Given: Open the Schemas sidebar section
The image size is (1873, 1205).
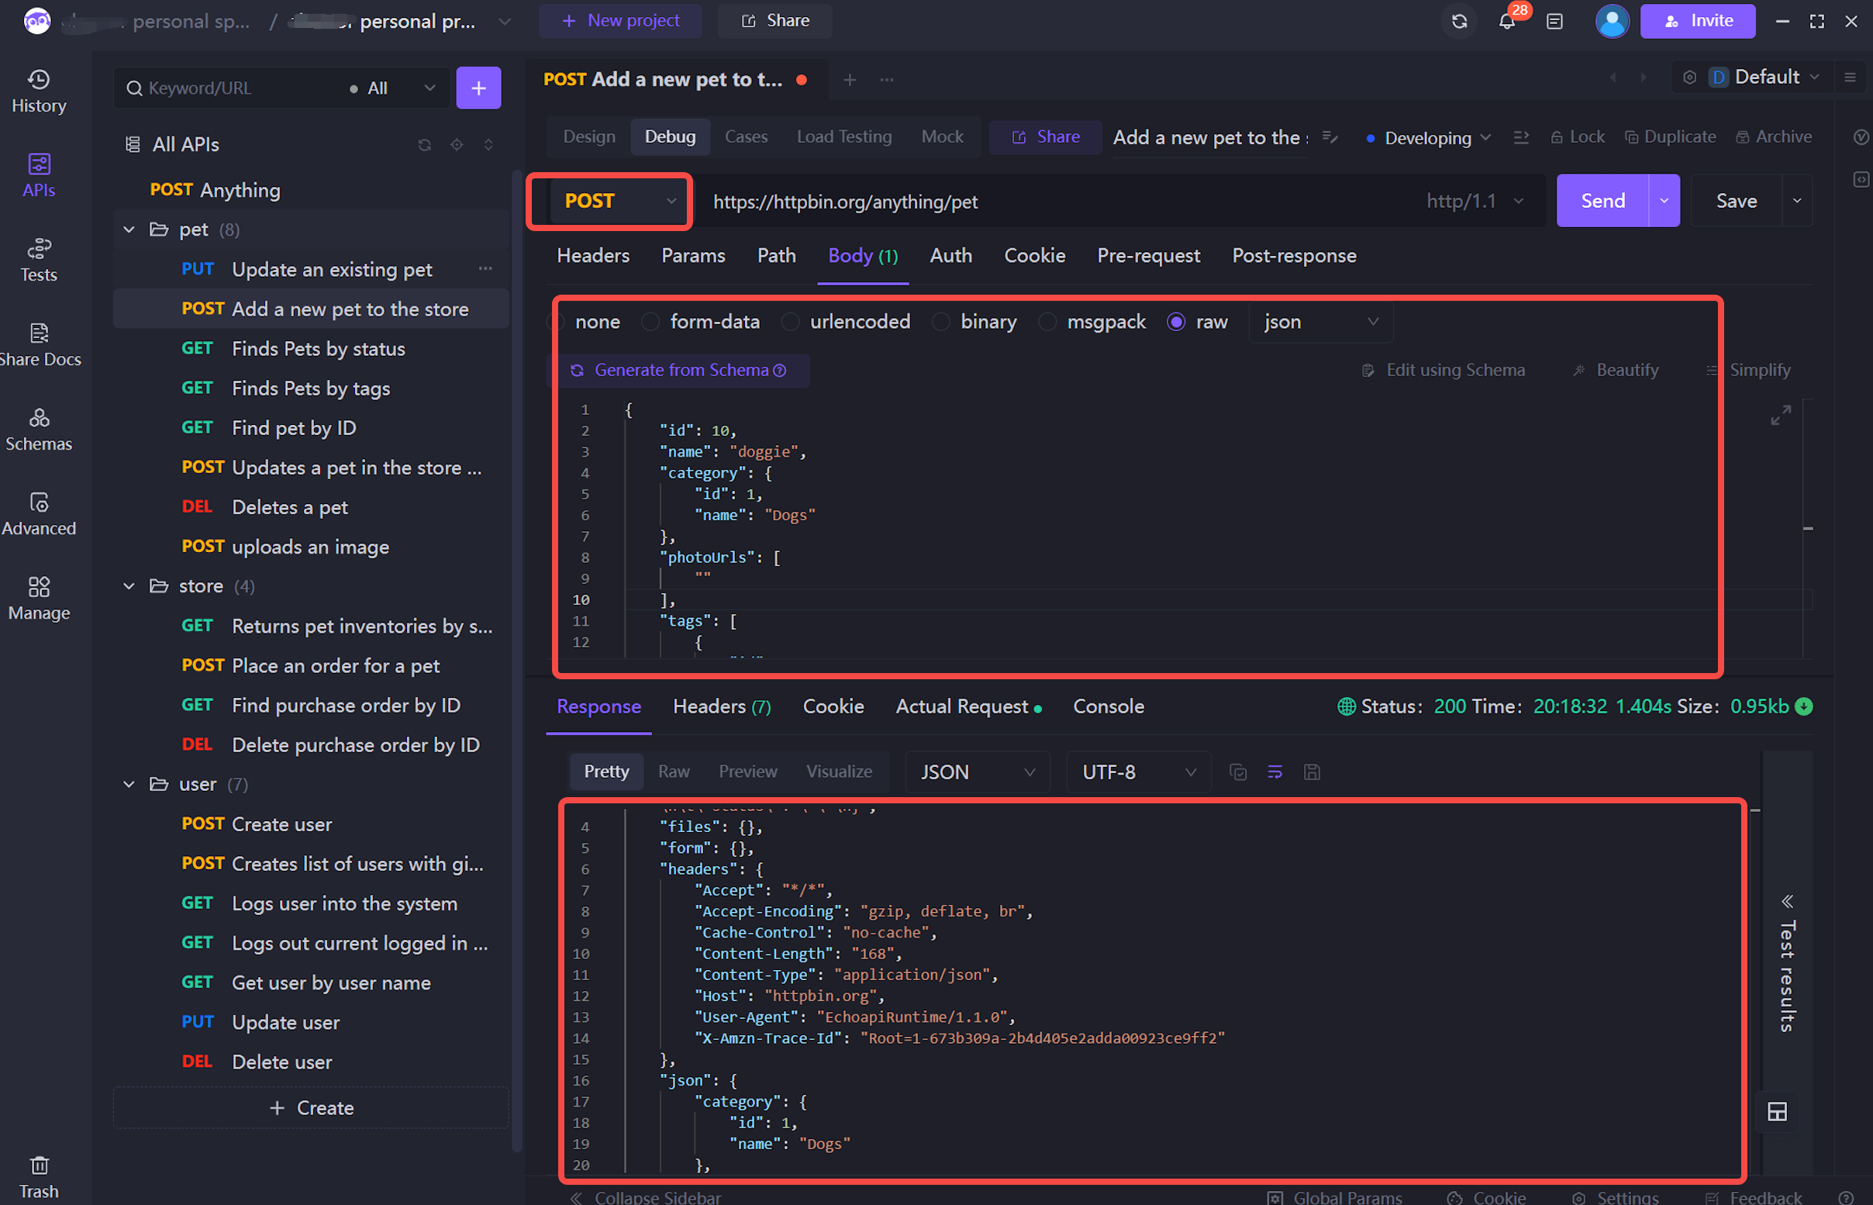Looking at the screenshot, I should click(x=38, y=430).
